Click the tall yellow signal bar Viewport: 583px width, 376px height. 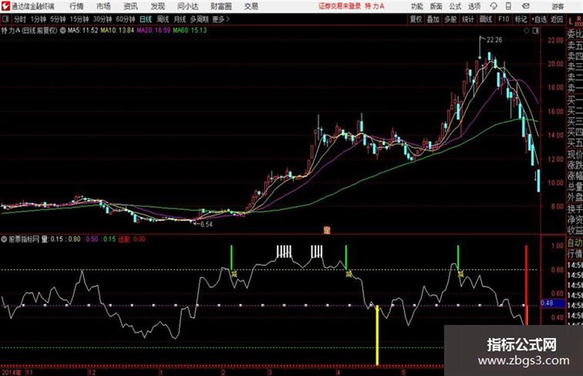[x=377, y=335]
